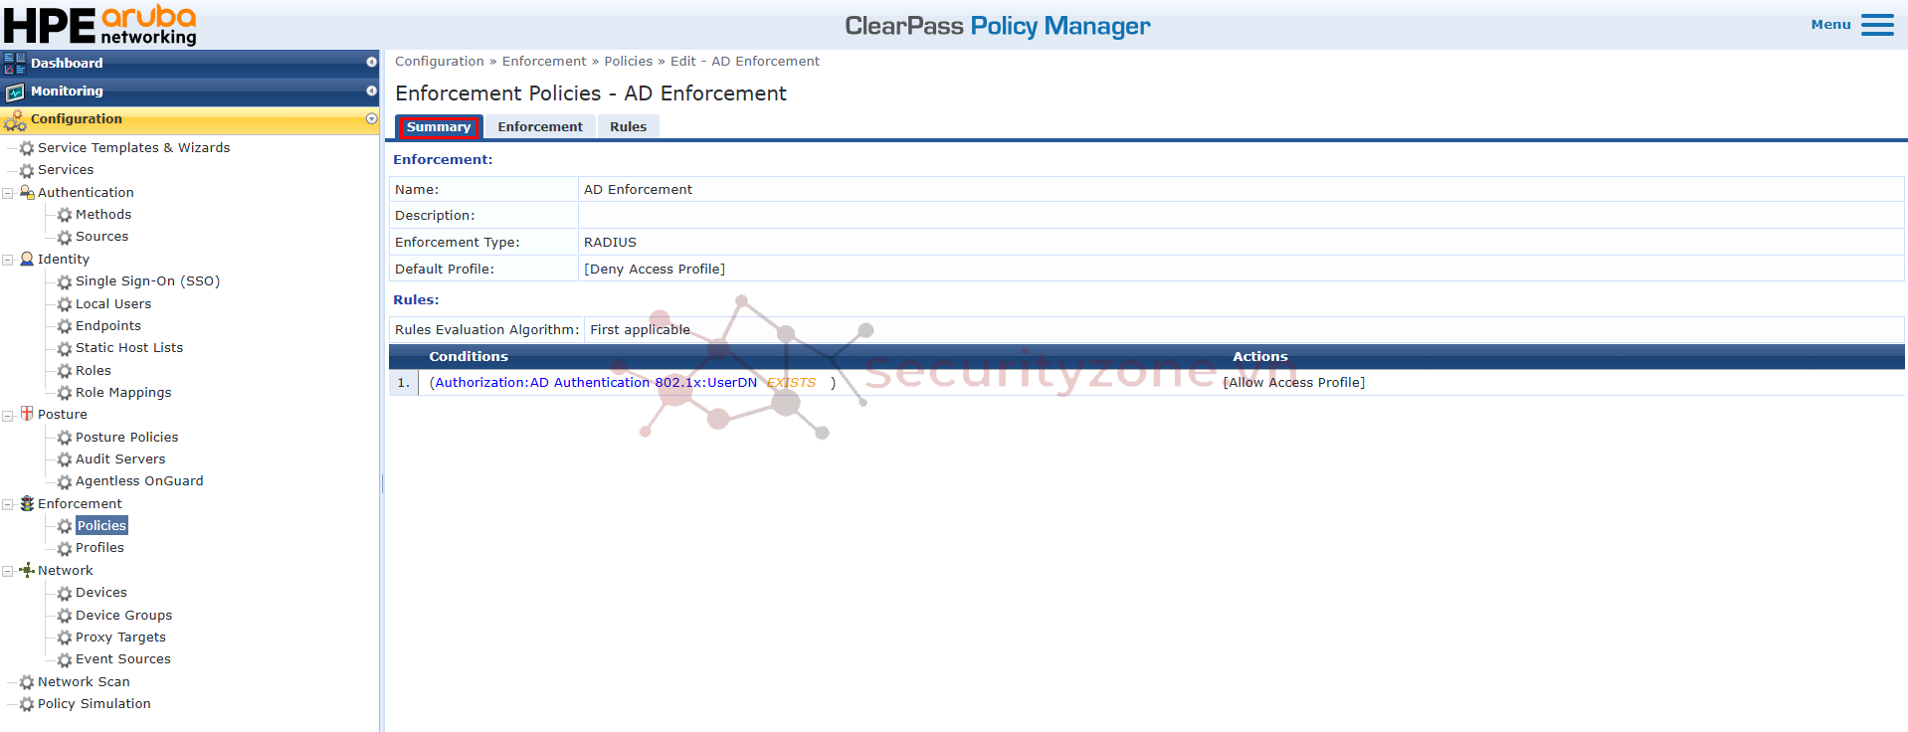This screenshot has width=1908, height=732.
Task: Open Single Sign-On (SSO) item
Action: coord(147,281)
